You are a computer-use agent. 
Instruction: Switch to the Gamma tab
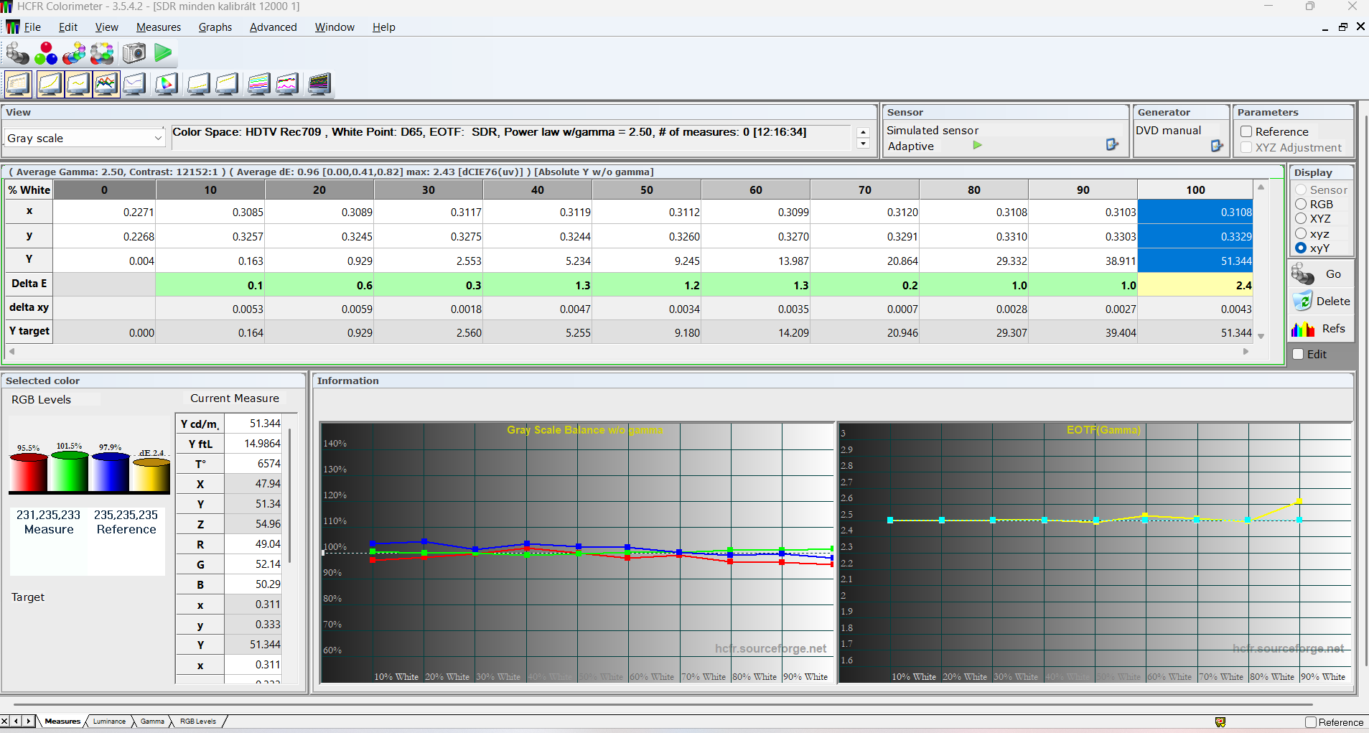(x=151, y=722)
